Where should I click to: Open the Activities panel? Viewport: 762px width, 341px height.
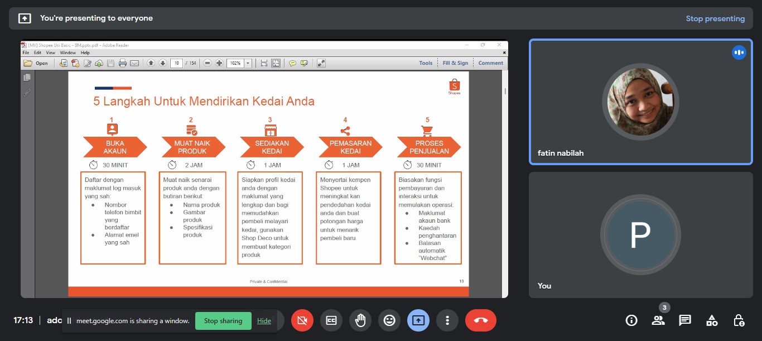point(712,320)
